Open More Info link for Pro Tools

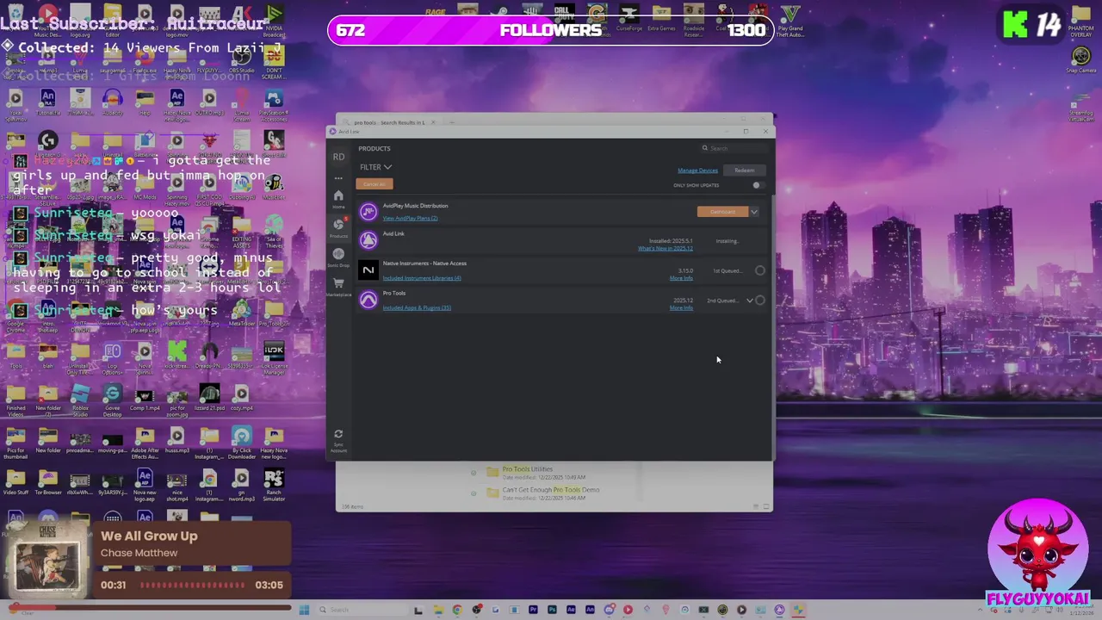point(681,307)
